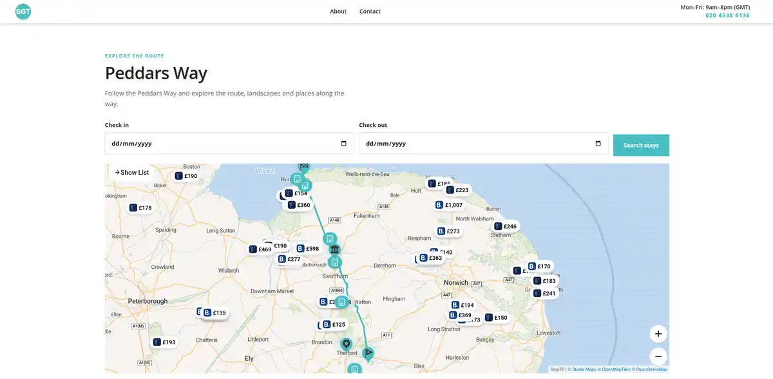Open the £246 stay marker near Stalham

(x=506, y=226)
